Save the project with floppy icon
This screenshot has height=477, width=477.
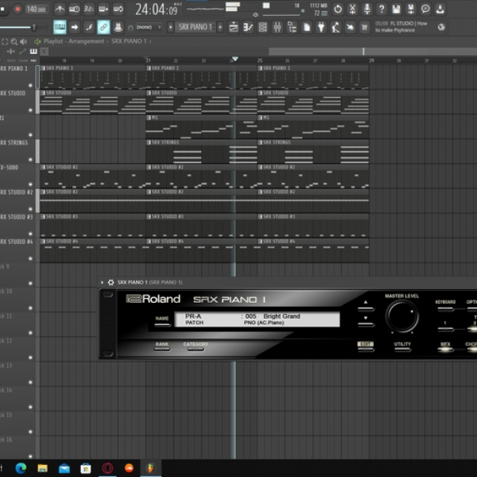[x=396, y=9]
